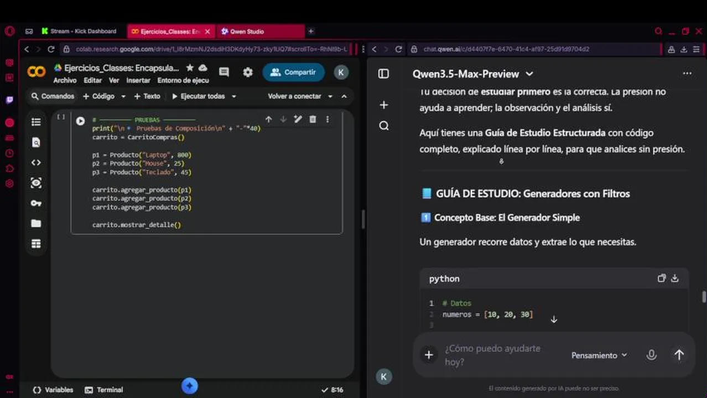This screenshot has width=707, height=398.
Task: Open the Código insert dropdown arrow
Action: click(x=123, y=96)
